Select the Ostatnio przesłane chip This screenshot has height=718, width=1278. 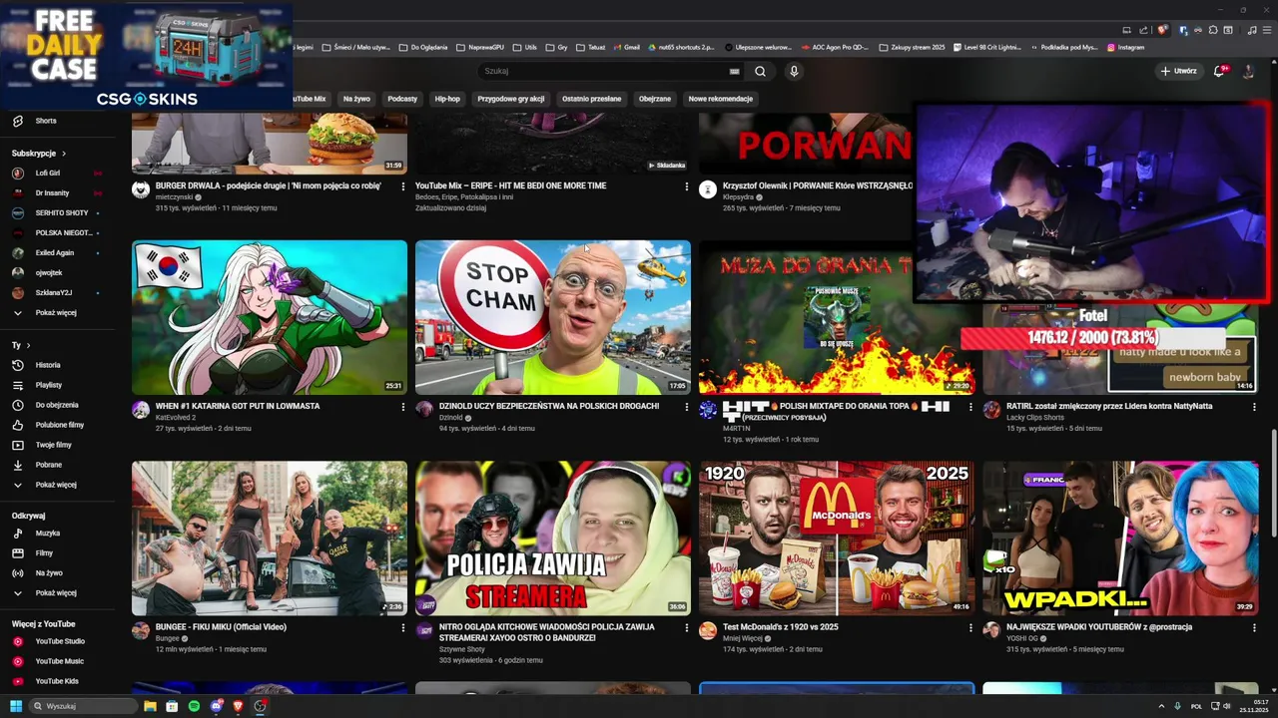[x=591, y=99]
